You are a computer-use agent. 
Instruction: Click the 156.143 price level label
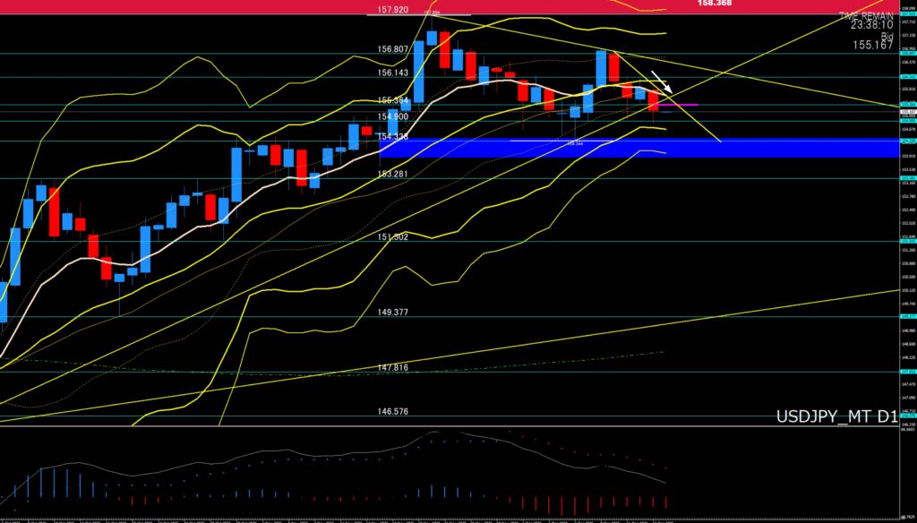coord(394,73)
